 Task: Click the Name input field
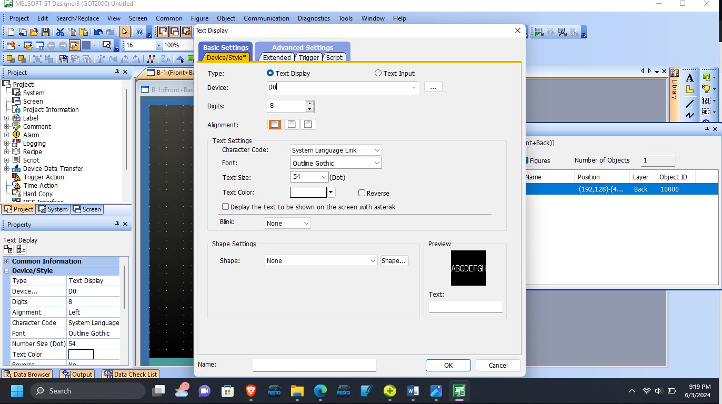point(314,365)
